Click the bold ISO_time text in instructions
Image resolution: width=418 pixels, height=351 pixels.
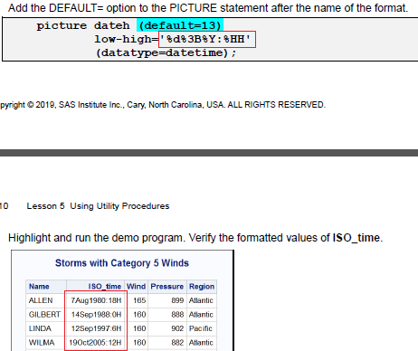coord(356,238)
